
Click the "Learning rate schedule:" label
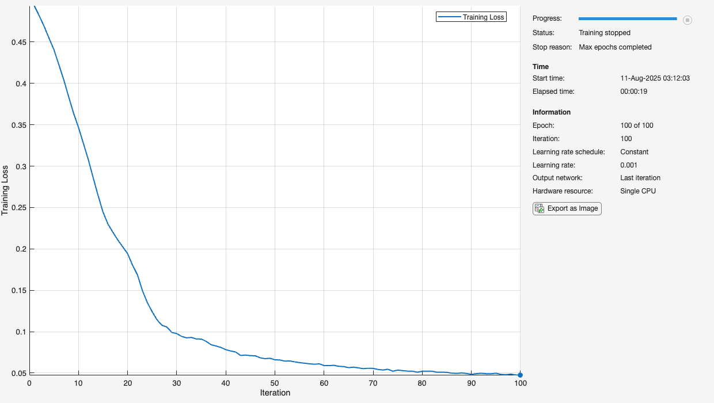coord(569,152)
